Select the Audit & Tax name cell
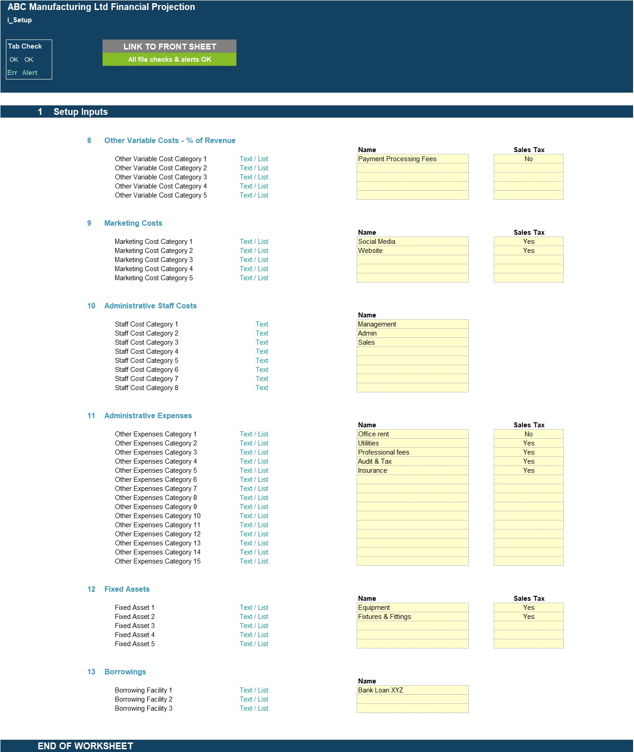Image resolution: width=634 pixels, height=752 pixels. [413, 461]
